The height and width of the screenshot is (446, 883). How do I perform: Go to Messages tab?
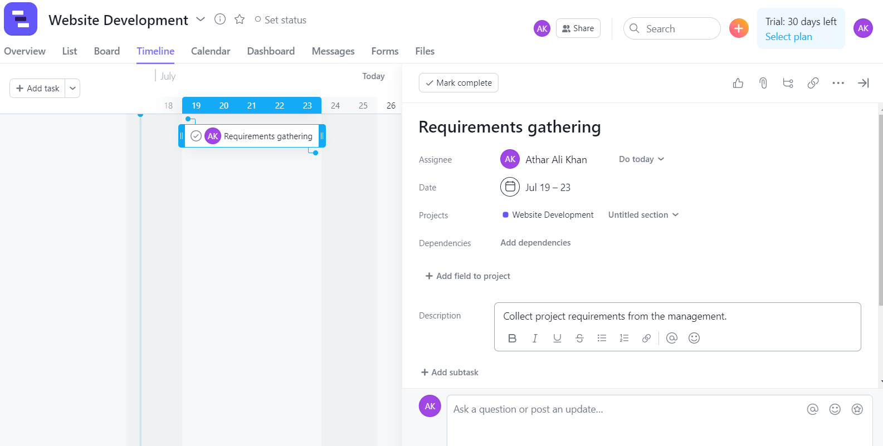click(333, 51)
